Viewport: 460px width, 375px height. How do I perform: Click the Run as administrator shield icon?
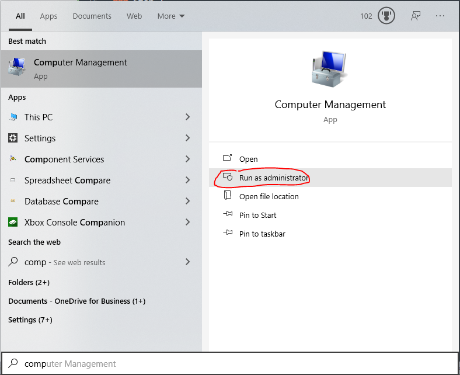pos(228,177)
